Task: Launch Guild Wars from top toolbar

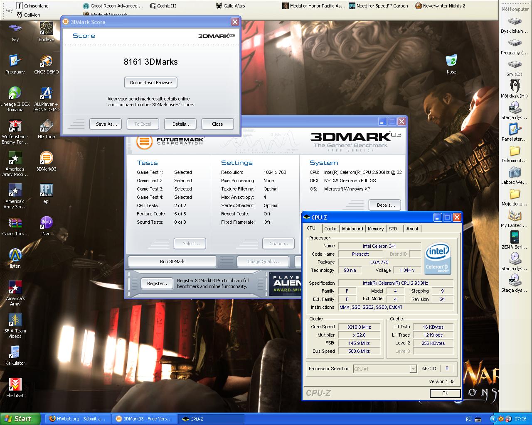Action: click(230, 6)
